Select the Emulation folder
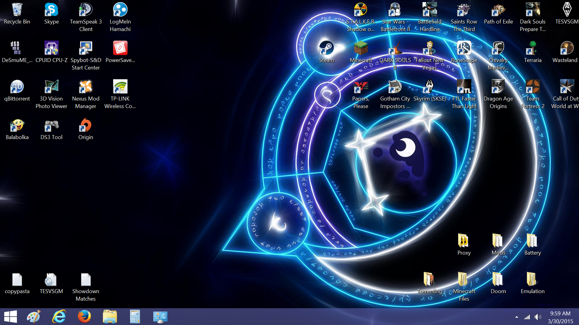This screenshot has height=325, width=579. tap(533, 280)
